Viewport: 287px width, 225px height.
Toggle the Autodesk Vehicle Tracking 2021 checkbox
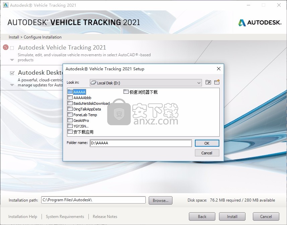point(12,48)
